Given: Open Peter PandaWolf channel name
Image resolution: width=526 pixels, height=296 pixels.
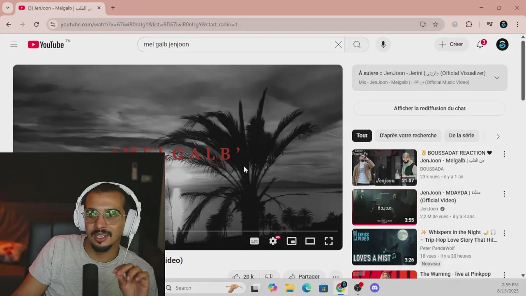Looking at the screenshot, I should [x=437, y=248].
